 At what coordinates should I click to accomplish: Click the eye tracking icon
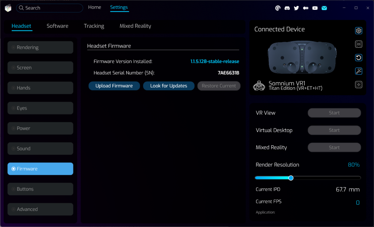[359, 44]
